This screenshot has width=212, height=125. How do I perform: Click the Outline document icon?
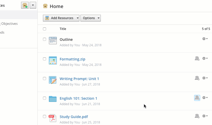tap(53, 41)
